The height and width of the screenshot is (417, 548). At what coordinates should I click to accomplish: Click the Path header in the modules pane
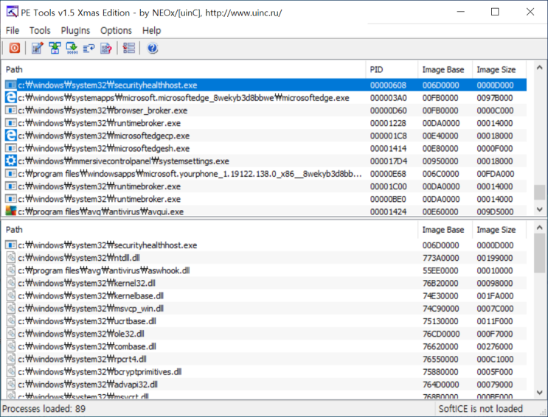184,230
